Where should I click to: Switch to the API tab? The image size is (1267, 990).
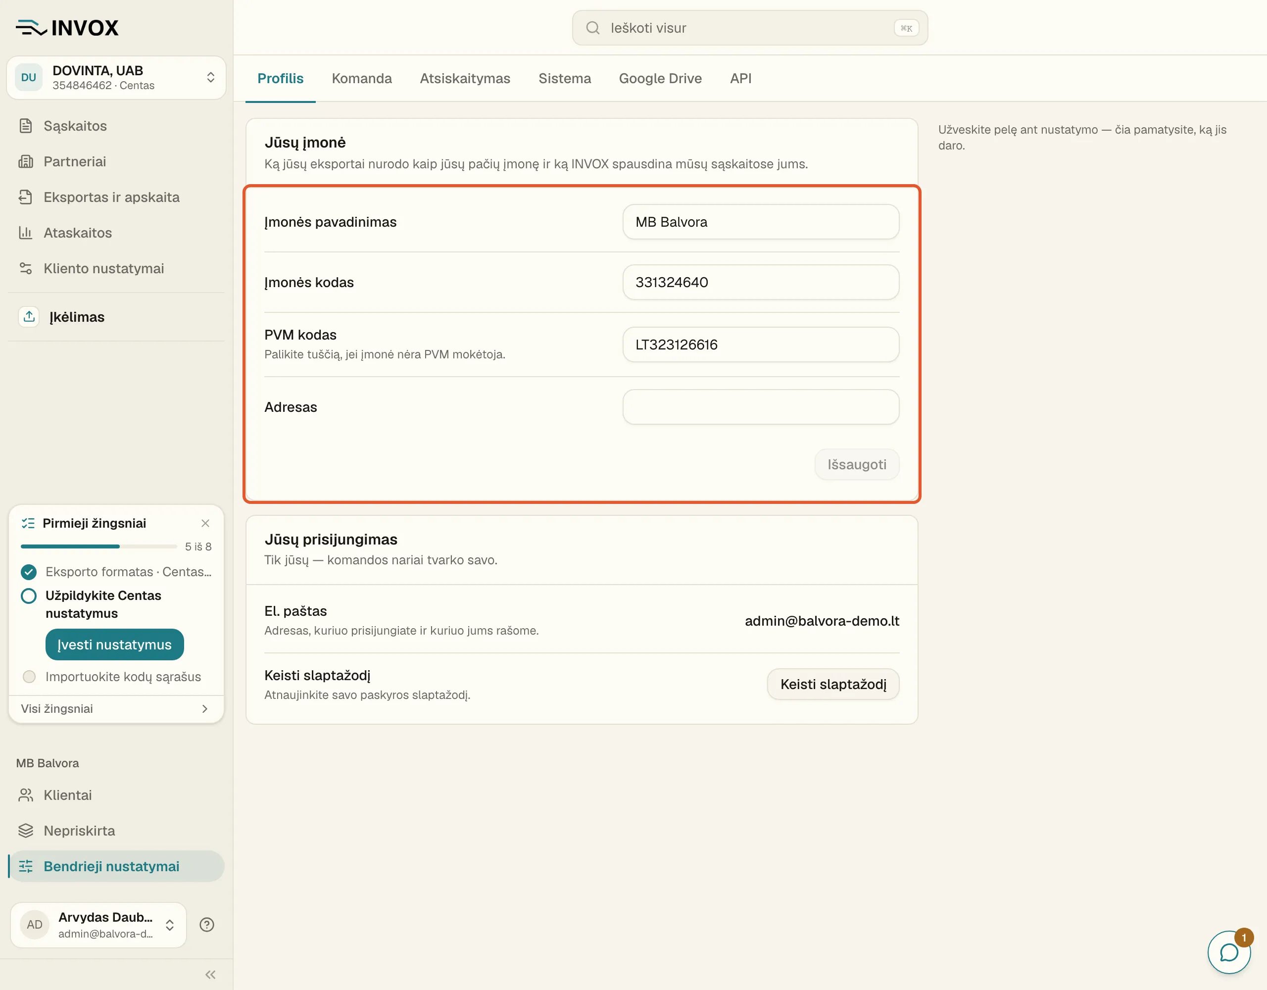[x=740, y=78]
